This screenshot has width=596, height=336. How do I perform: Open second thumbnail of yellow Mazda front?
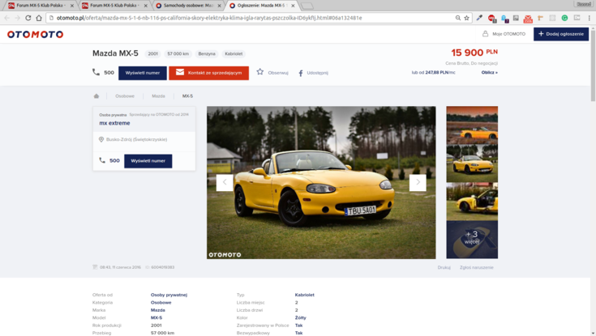pyautogui.click(x=472, y=164)
